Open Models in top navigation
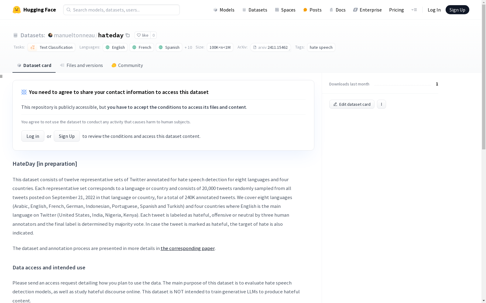 [224, 10]
